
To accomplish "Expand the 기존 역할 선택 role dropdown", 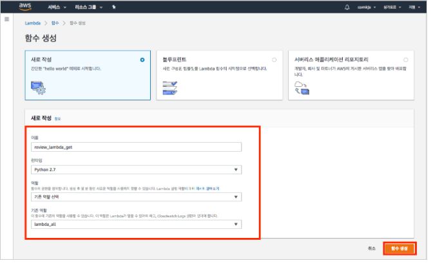I will 136,197.
